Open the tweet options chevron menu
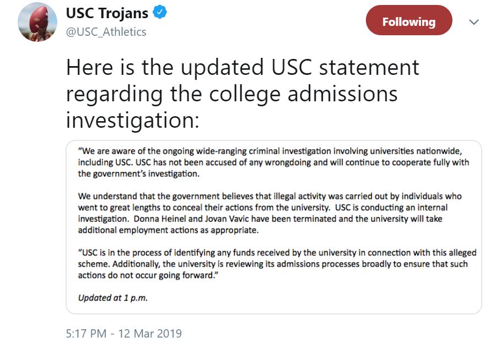 [473, 22]
